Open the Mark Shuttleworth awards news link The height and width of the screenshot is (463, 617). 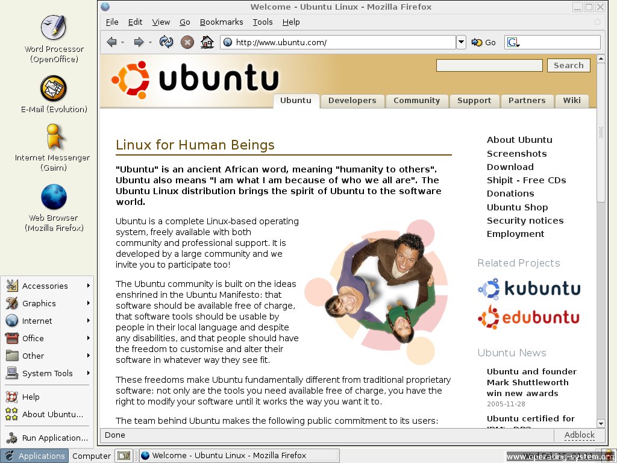click(531, 382)
